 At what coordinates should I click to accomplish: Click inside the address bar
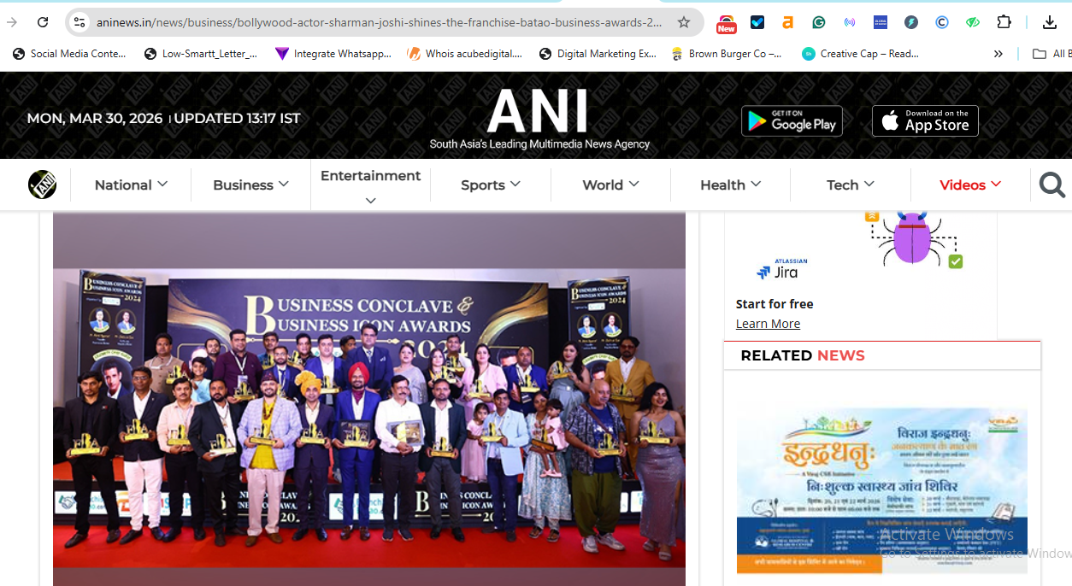coord(342,21)
